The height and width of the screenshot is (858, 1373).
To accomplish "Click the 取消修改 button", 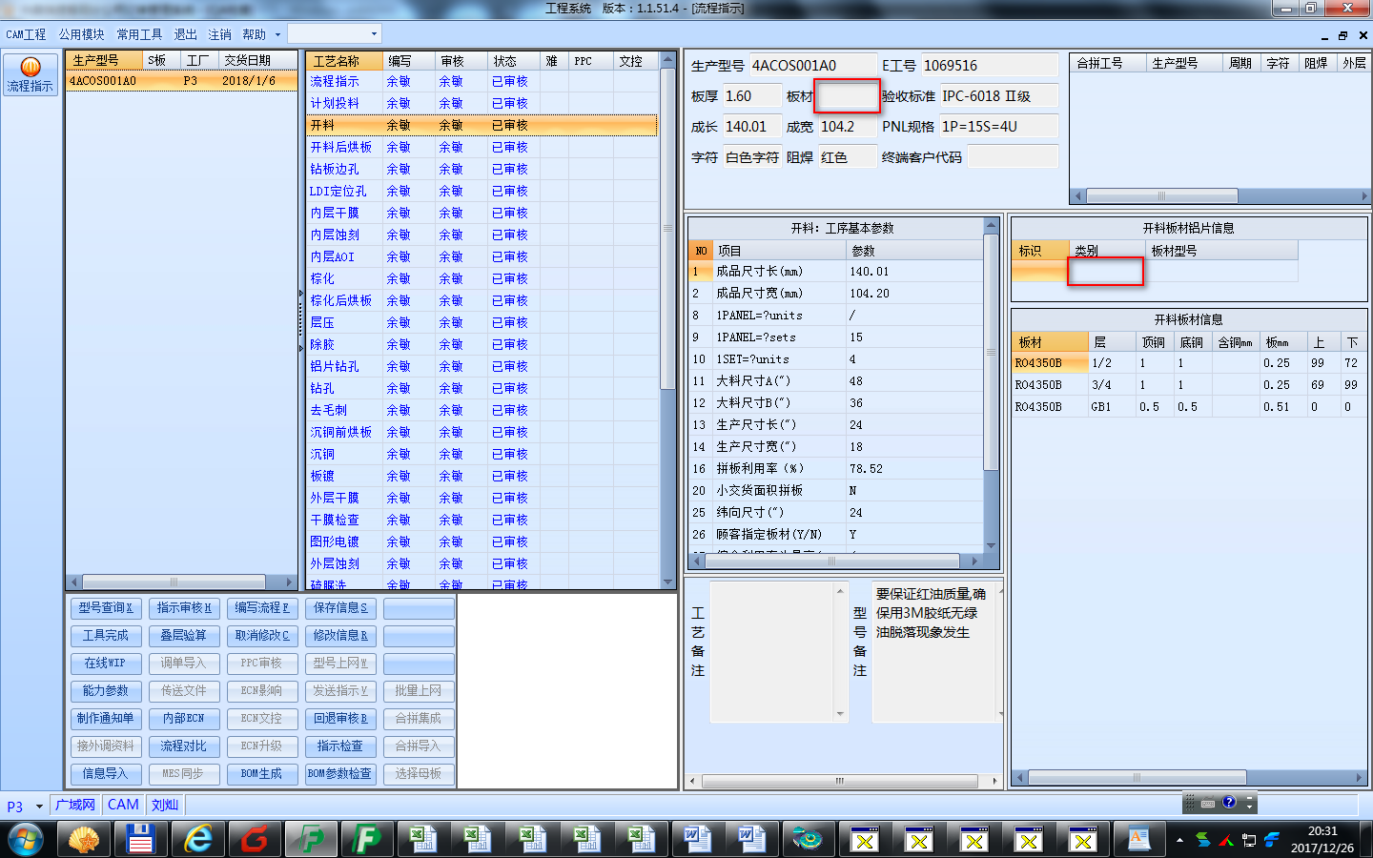I will click(262, 635).
